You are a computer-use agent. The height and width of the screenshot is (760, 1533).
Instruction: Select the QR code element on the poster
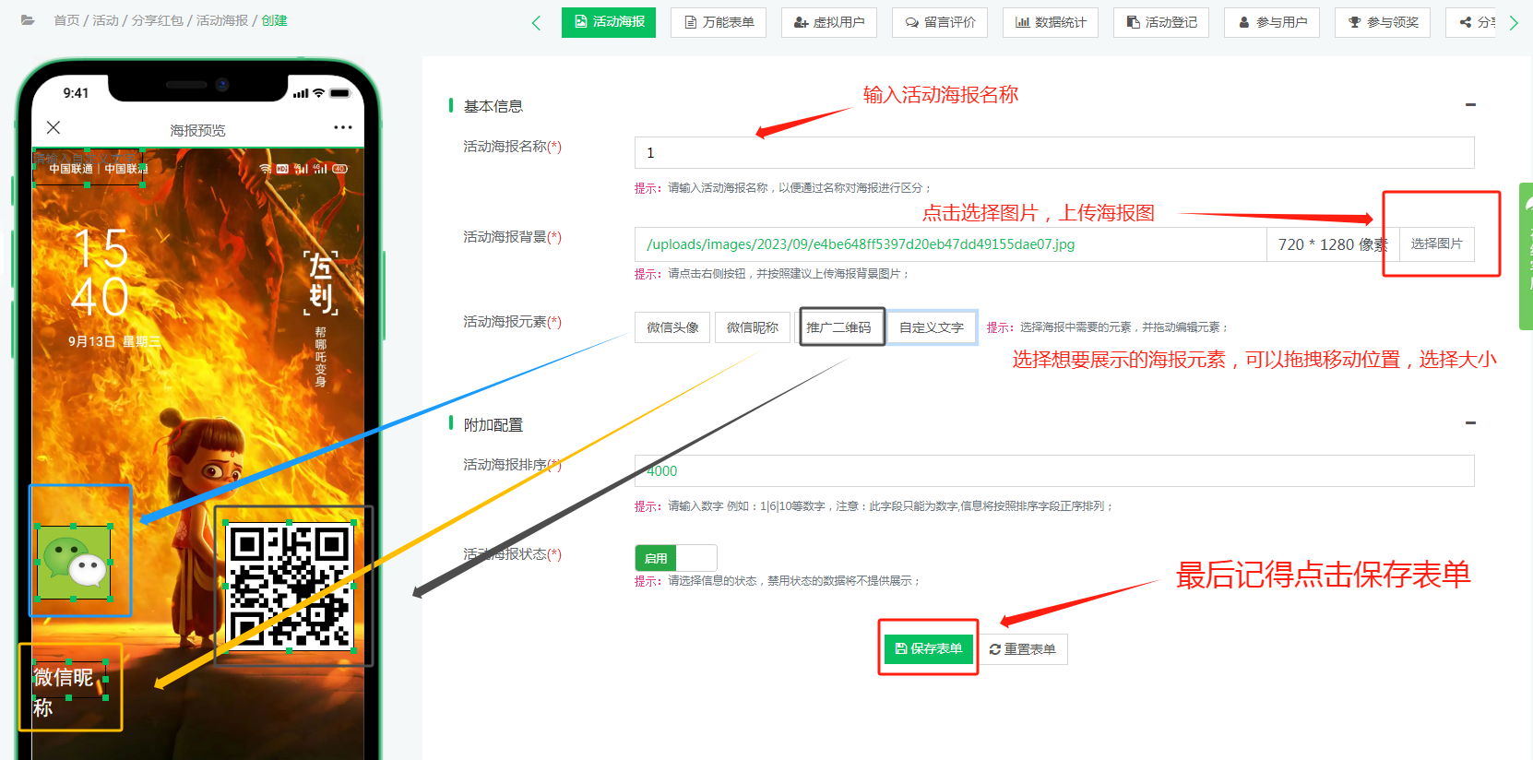[x=290, y=587]
